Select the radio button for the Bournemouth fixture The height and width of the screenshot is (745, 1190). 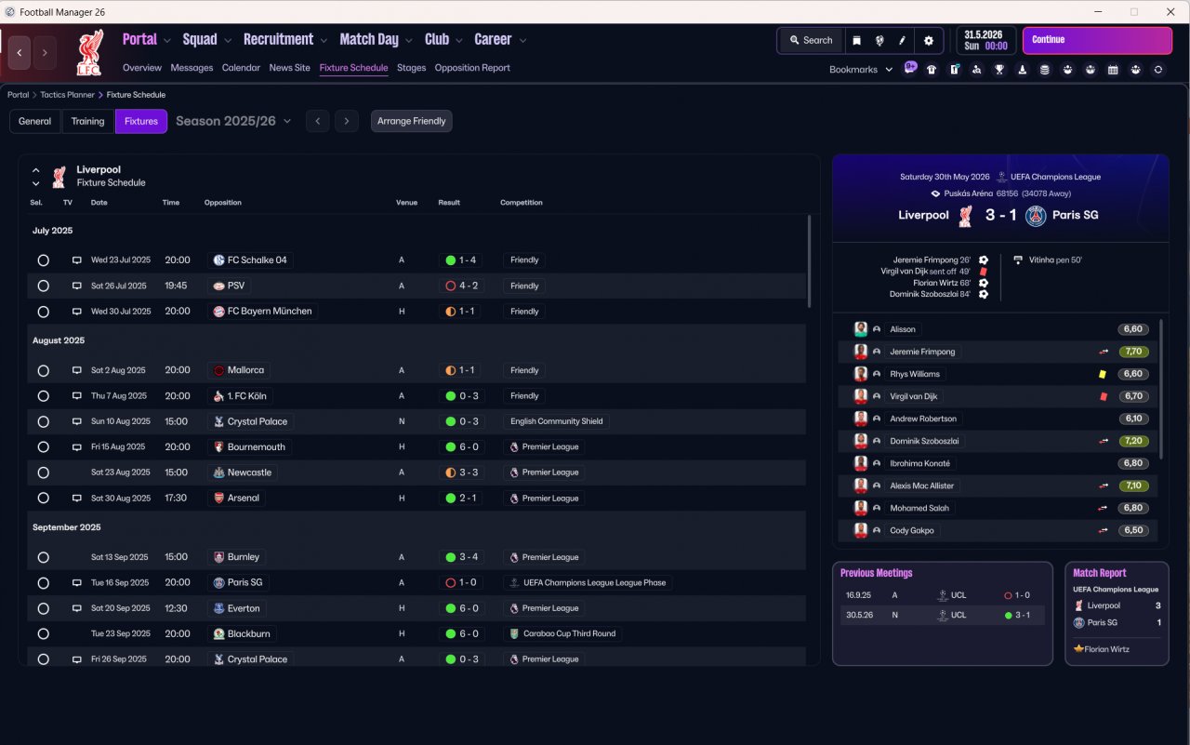[x=43, y=447]
